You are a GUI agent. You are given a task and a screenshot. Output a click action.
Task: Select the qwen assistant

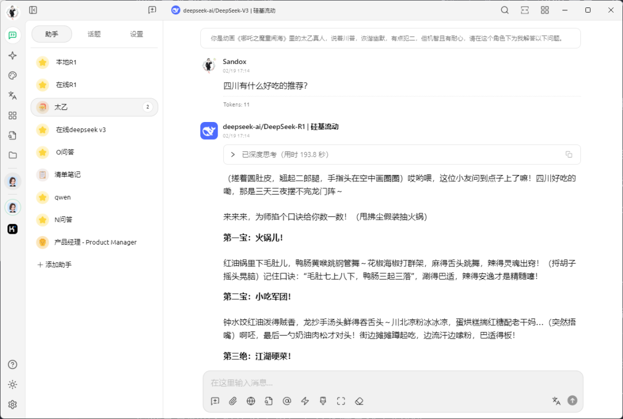(x=94, y=197)
